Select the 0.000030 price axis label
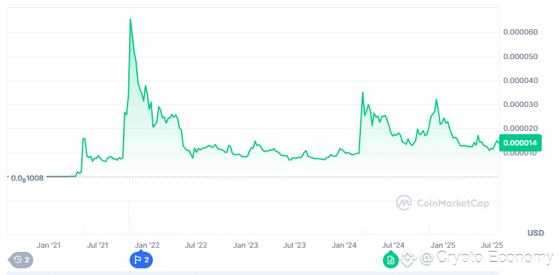This screenshot has height=275, width=559. pyautogui.click(x=520, y=105)
